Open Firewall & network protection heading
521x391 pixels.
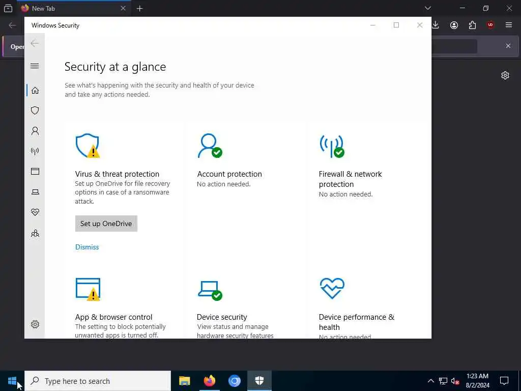click(350, 179)
